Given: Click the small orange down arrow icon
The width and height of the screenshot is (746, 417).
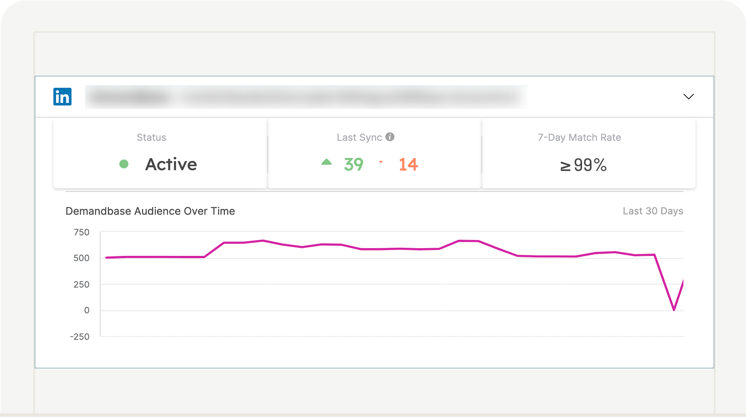Looking at the screenshot, I should click(381, 162).
